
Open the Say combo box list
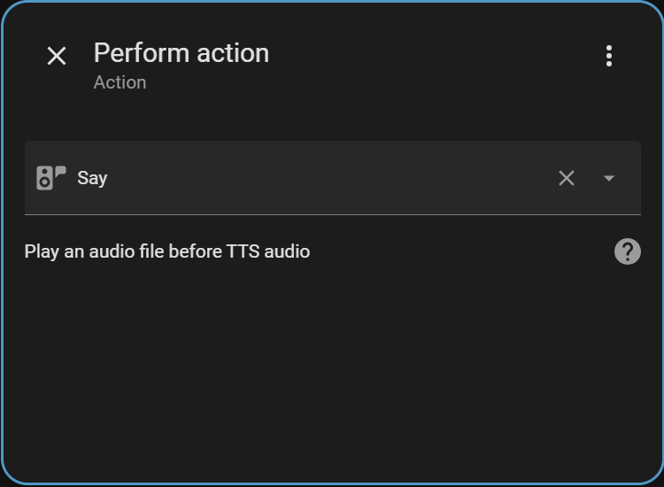[x=609, y=178]
